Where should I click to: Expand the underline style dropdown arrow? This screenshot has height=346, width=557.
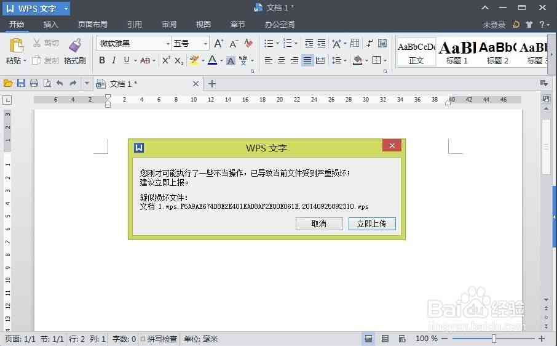click(135, 61)
